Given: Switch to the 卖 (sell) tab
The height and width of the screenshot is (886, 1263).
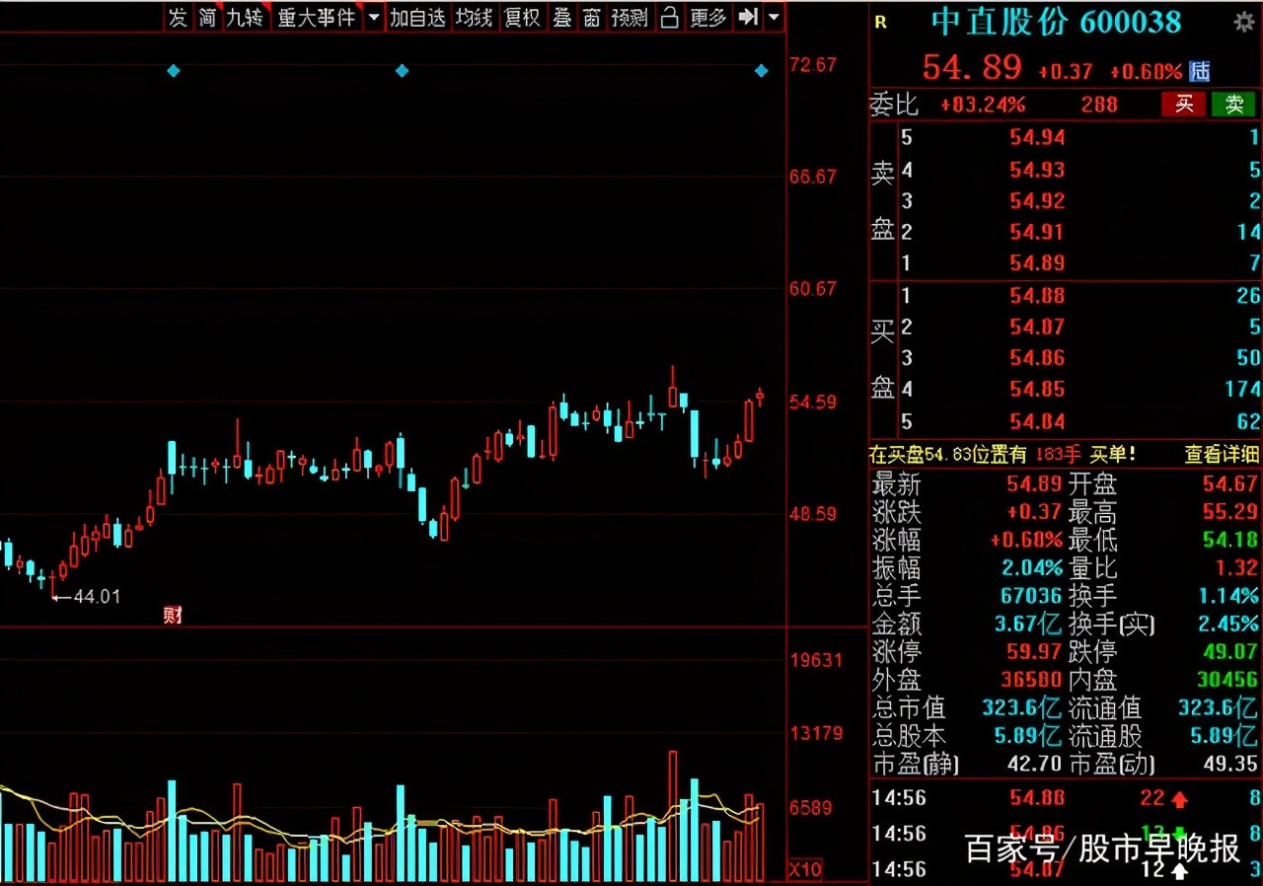Looking at the screenshot, I should 1233,105.
